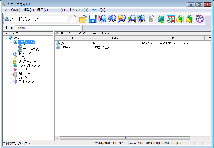Expand the イベント tree node
Screen dimensions: 214x148
[x=11, y=58]
